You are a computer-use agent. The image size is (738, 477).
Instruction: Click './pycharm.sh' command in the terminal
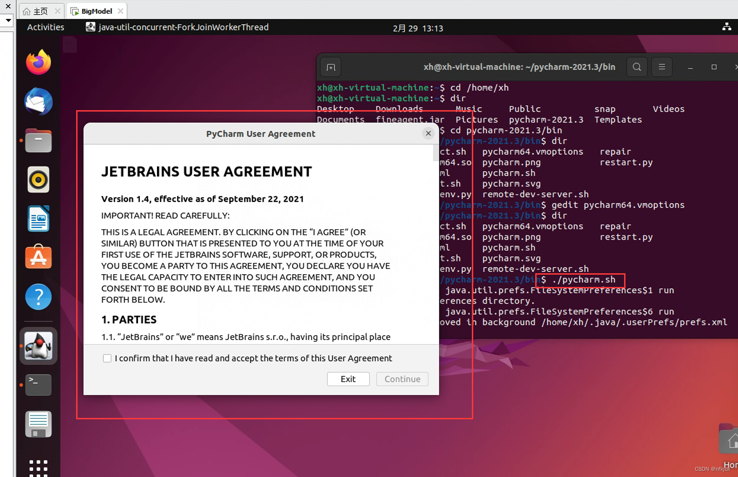point(583,280)
